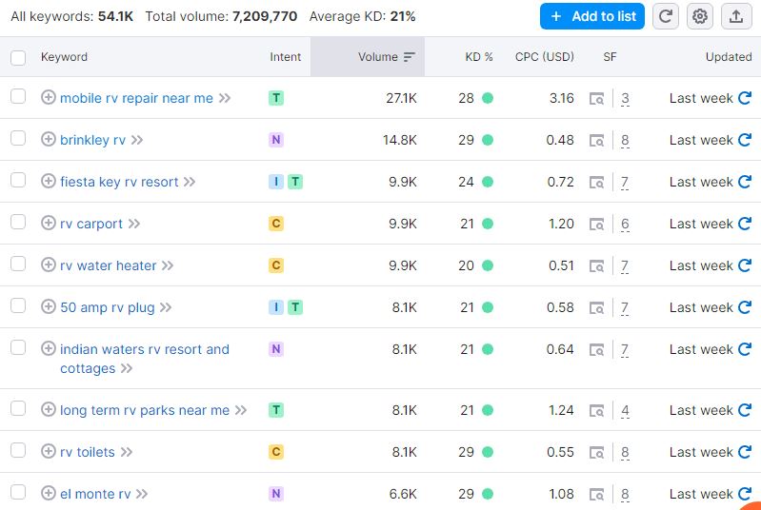Check the 'rv carport' row
Viewport: 761px width, 510px height.
coord(18,222)
